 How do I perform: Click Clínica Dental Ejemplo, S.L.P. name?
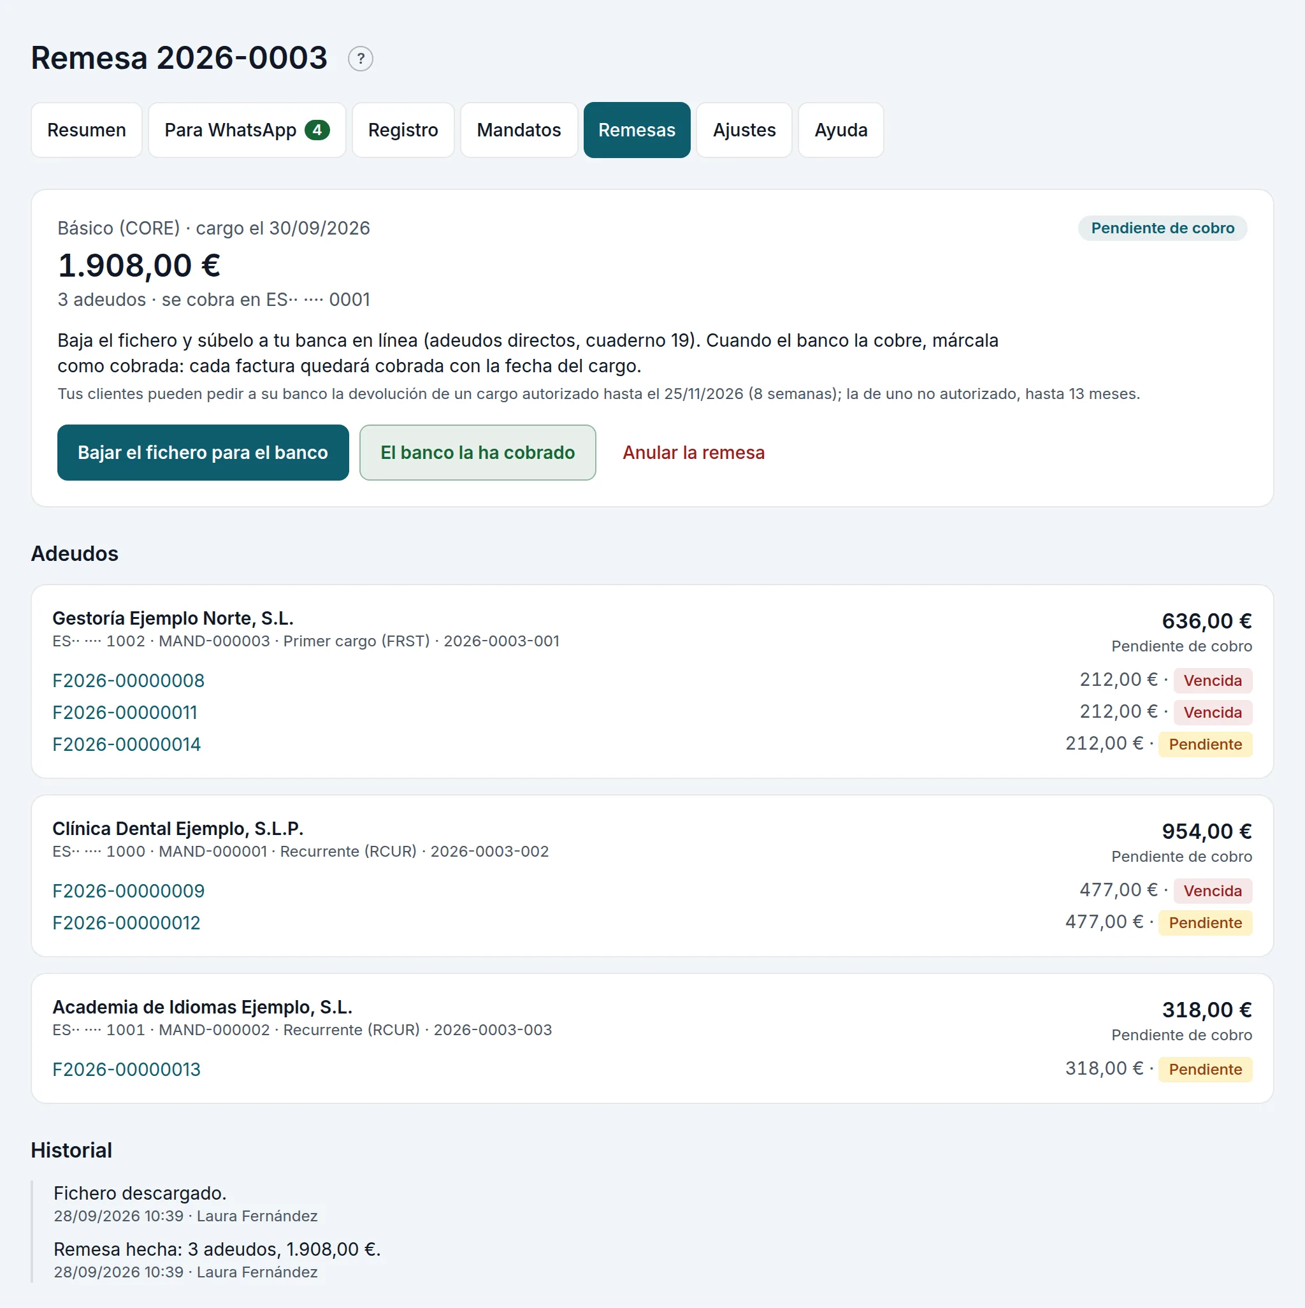[178, 829]
